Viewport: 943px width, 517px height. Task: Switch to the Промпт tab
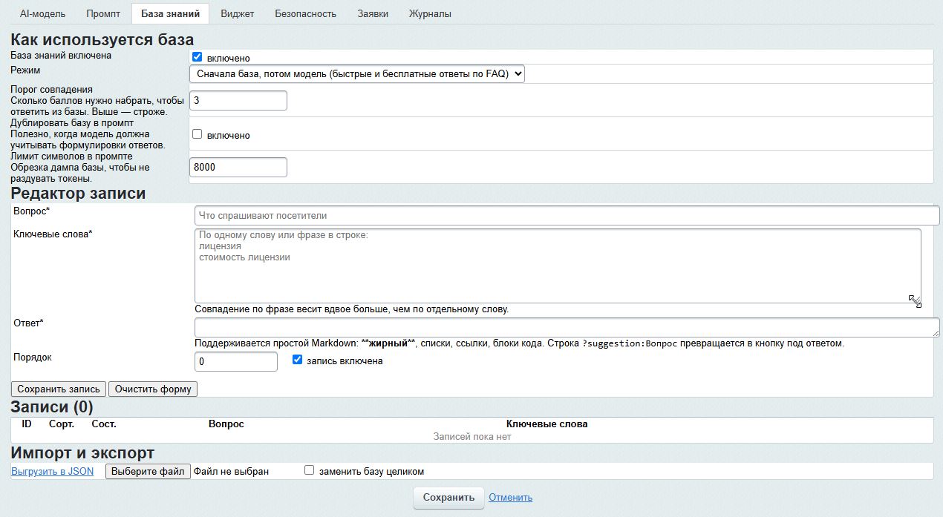tap(103, 13)
